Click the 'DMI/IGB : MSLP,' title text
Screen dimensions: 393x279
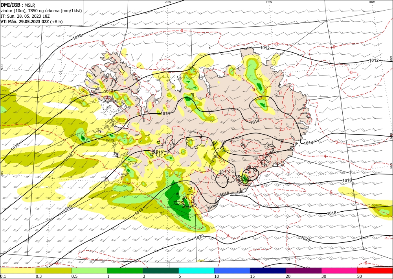click(x=18, y=5)
